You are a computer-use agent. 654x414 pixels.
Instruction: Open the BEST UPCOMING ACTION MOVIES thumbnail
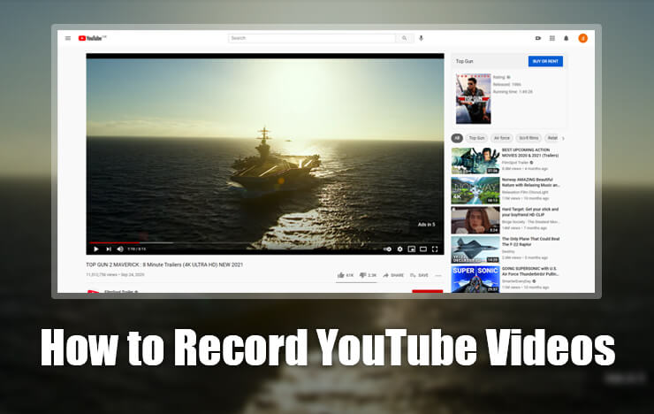pyautogui.click(x=475, y=161)
